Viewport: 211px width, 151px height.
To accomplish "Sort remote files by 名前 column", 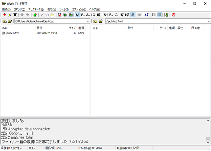I will point(109,28).
